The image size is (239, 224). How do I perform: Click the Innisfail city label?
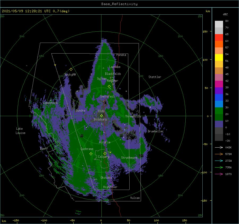[x=107, y=96]
